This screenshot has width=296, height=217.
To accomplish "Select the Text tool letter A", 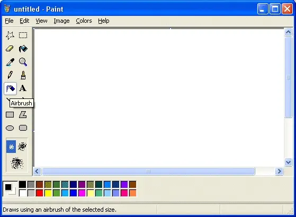I will point(23,88).
